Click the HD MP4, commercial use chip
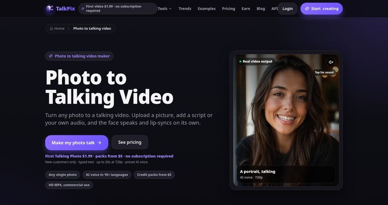 (x=69, y=185)
